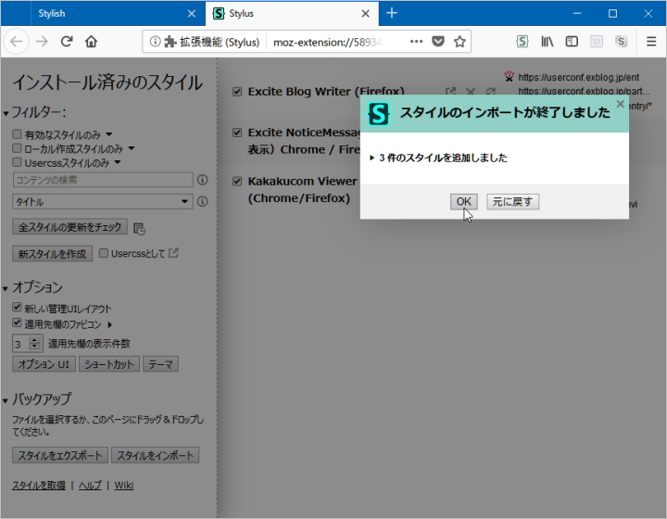The image size is (667, 519).
Task: Disable the Excite NoticeMessage style checkbox
Action: (x=237, y=133)
